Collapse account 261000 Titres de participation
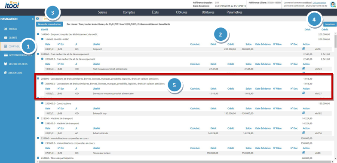This screenshot has width=337, height=163. coord(38,158)
